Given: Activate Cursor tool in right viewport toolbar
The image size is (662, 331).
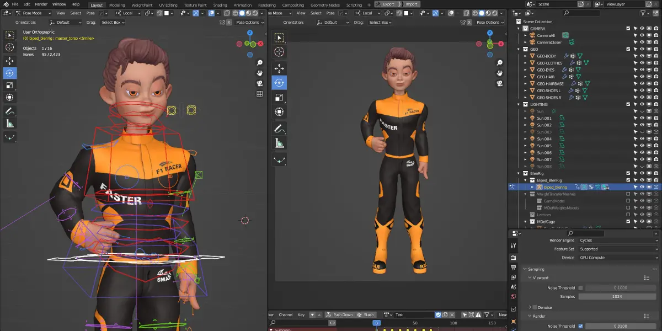Looking at the screenshot, I should [x=280, y=52].
